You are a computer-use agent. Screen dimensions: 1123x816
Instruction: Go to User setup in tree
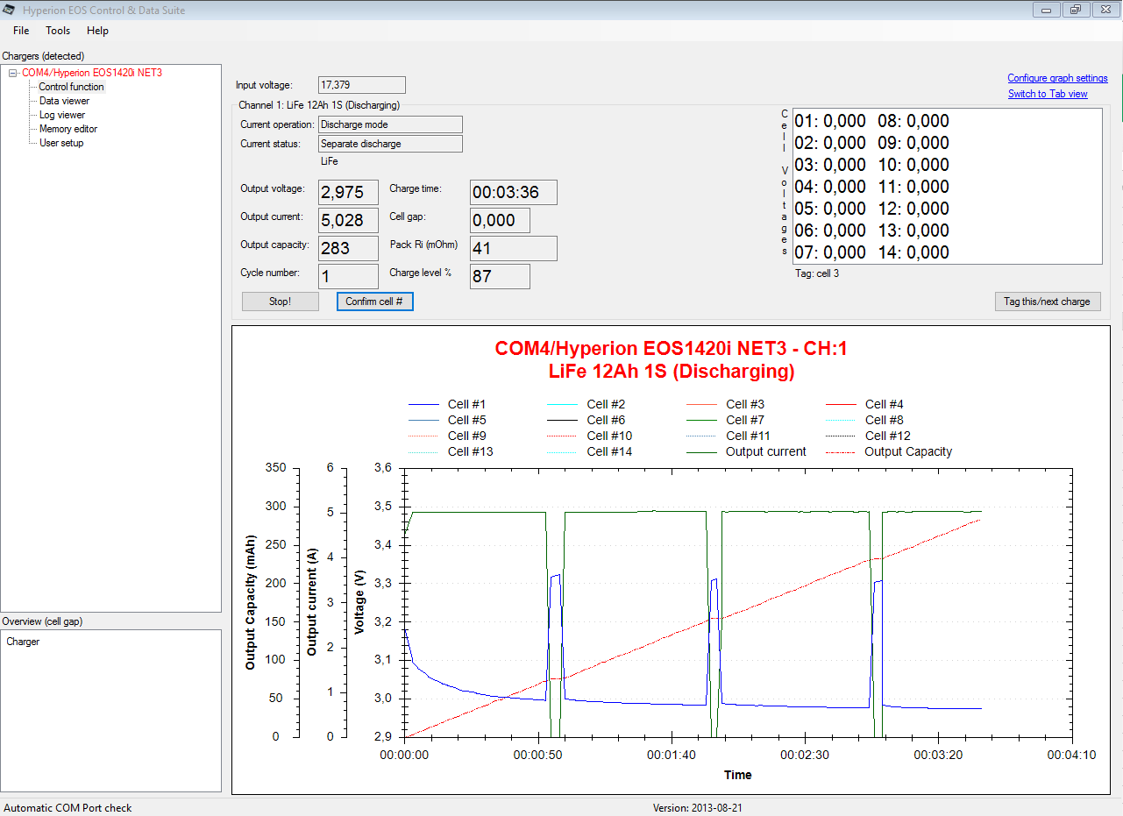(x=61, y=143)
